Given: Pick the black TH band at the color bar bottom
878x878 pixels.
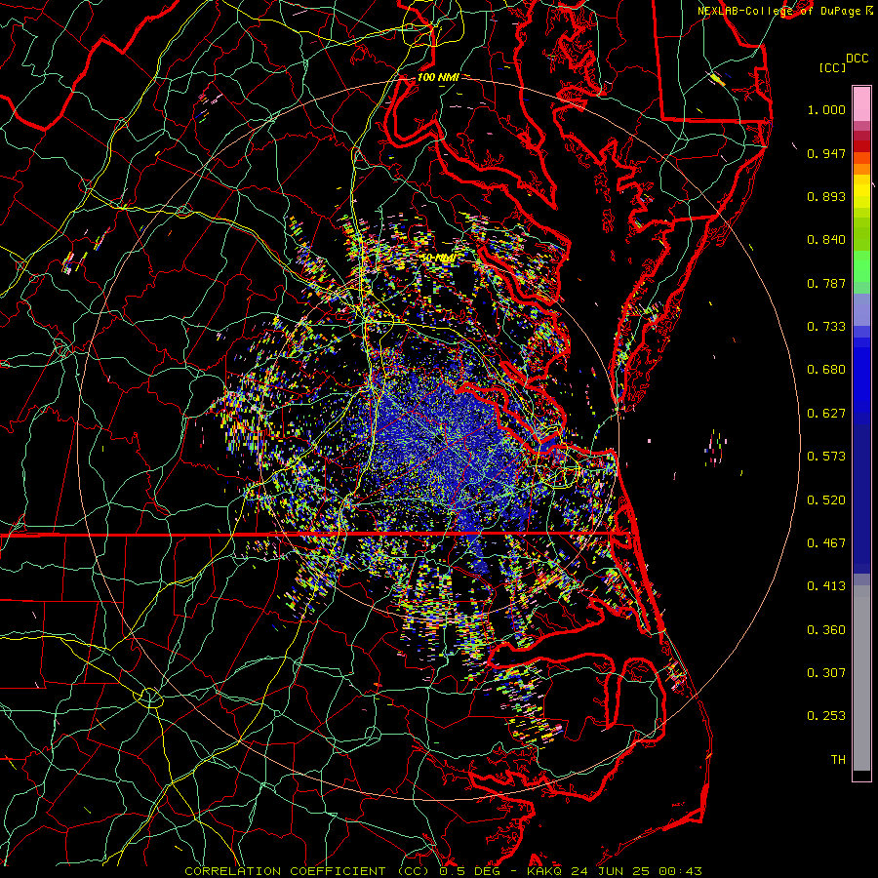Looking at the screenshot, I should 861,776.
